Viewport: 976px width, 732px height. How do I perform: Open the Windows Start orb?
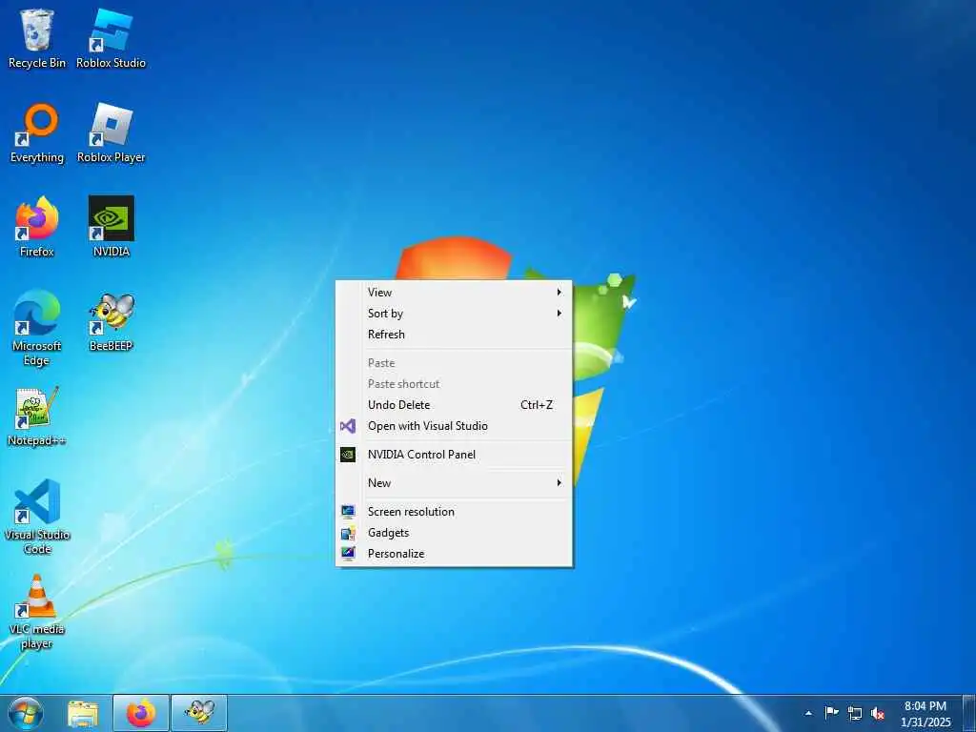(26, 713)
